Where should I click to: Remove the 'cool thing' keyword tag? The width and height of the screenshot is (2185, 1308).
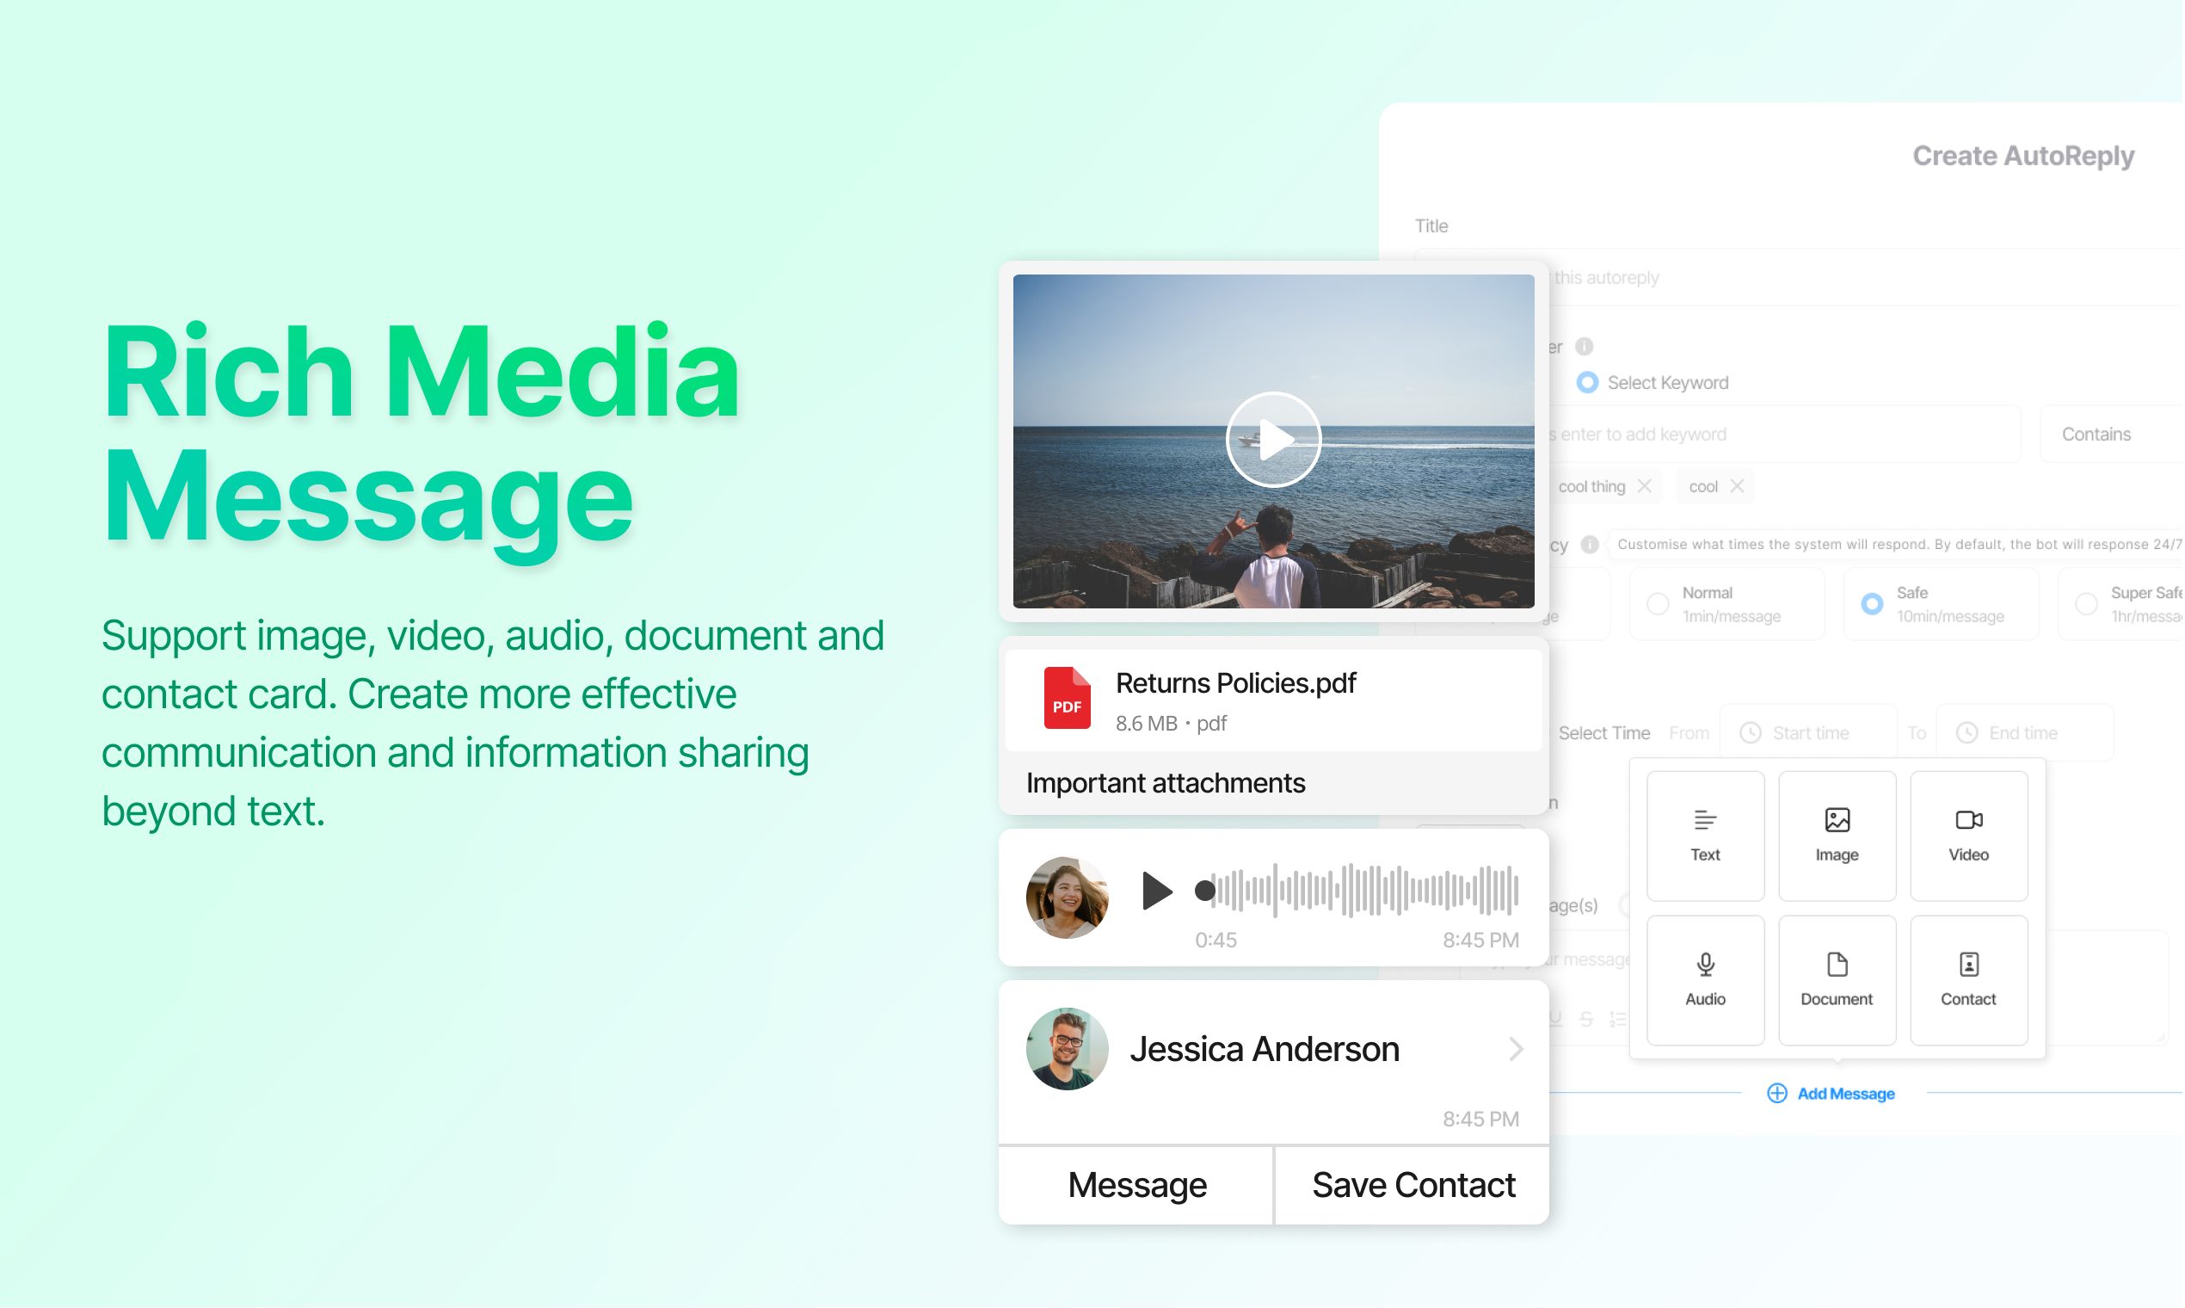pyautogui.click(x=1645, y=486)
